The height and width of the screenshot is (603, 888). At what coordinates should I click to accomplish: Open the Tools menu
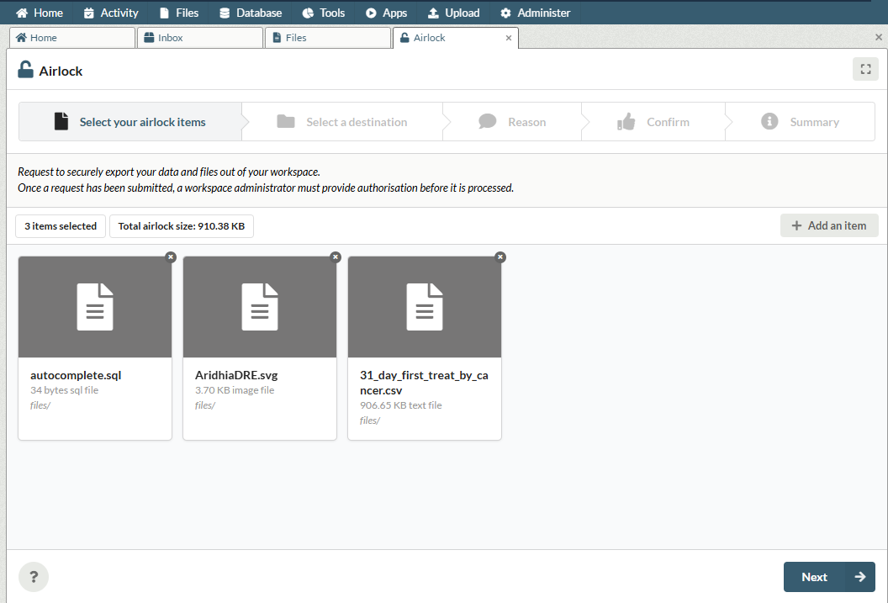coord(323,13)
